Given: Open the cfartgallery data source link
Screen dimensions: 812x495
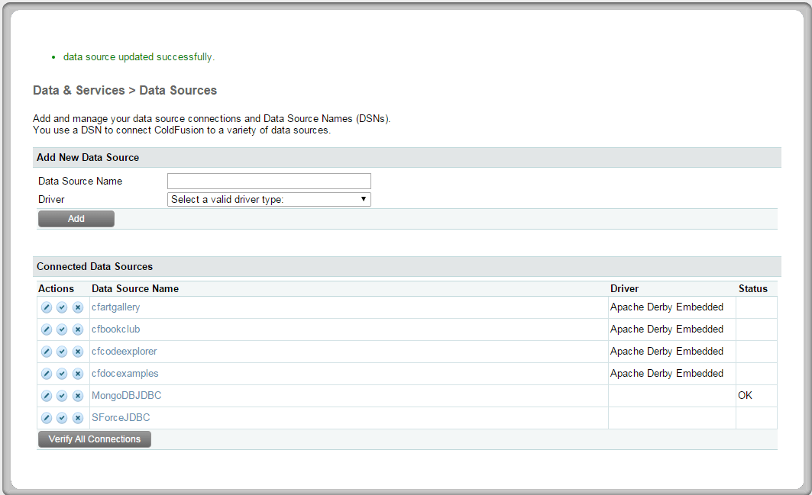Looking at the screenshot, I should (x=116, y=307).
